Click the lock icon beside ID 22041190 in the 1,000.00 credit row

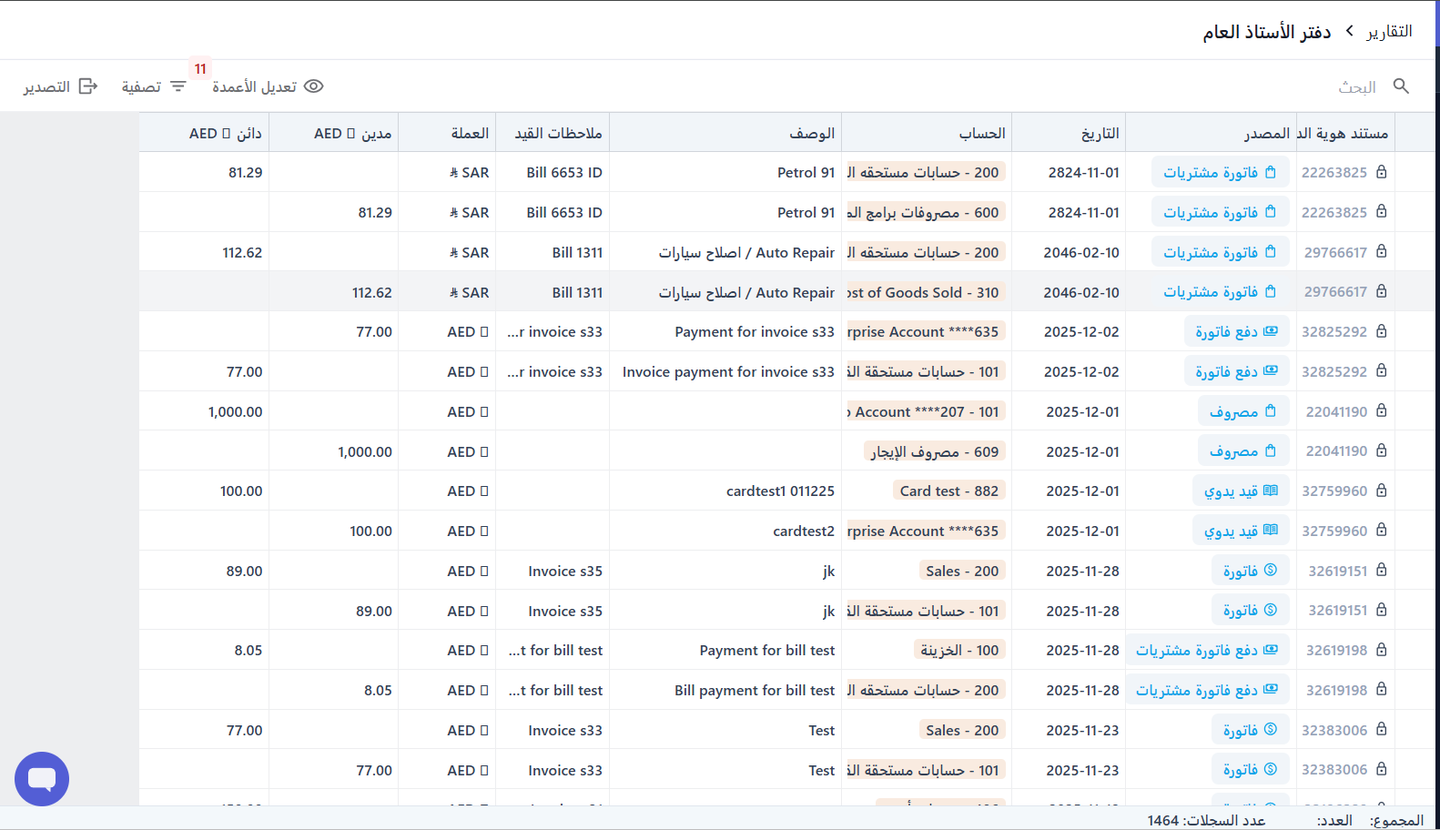point(1381,411)
